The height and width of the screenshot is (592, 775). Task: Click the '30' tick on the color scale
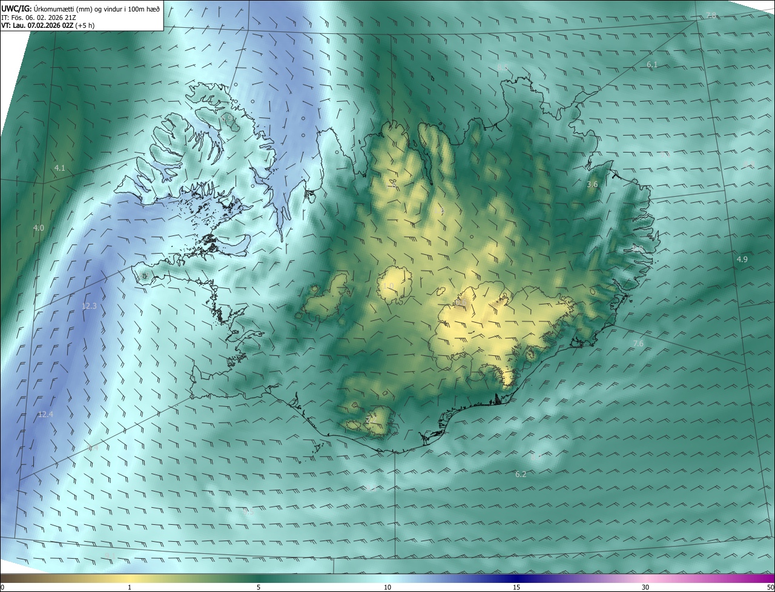pyautogui.click(x=645, y=587)
